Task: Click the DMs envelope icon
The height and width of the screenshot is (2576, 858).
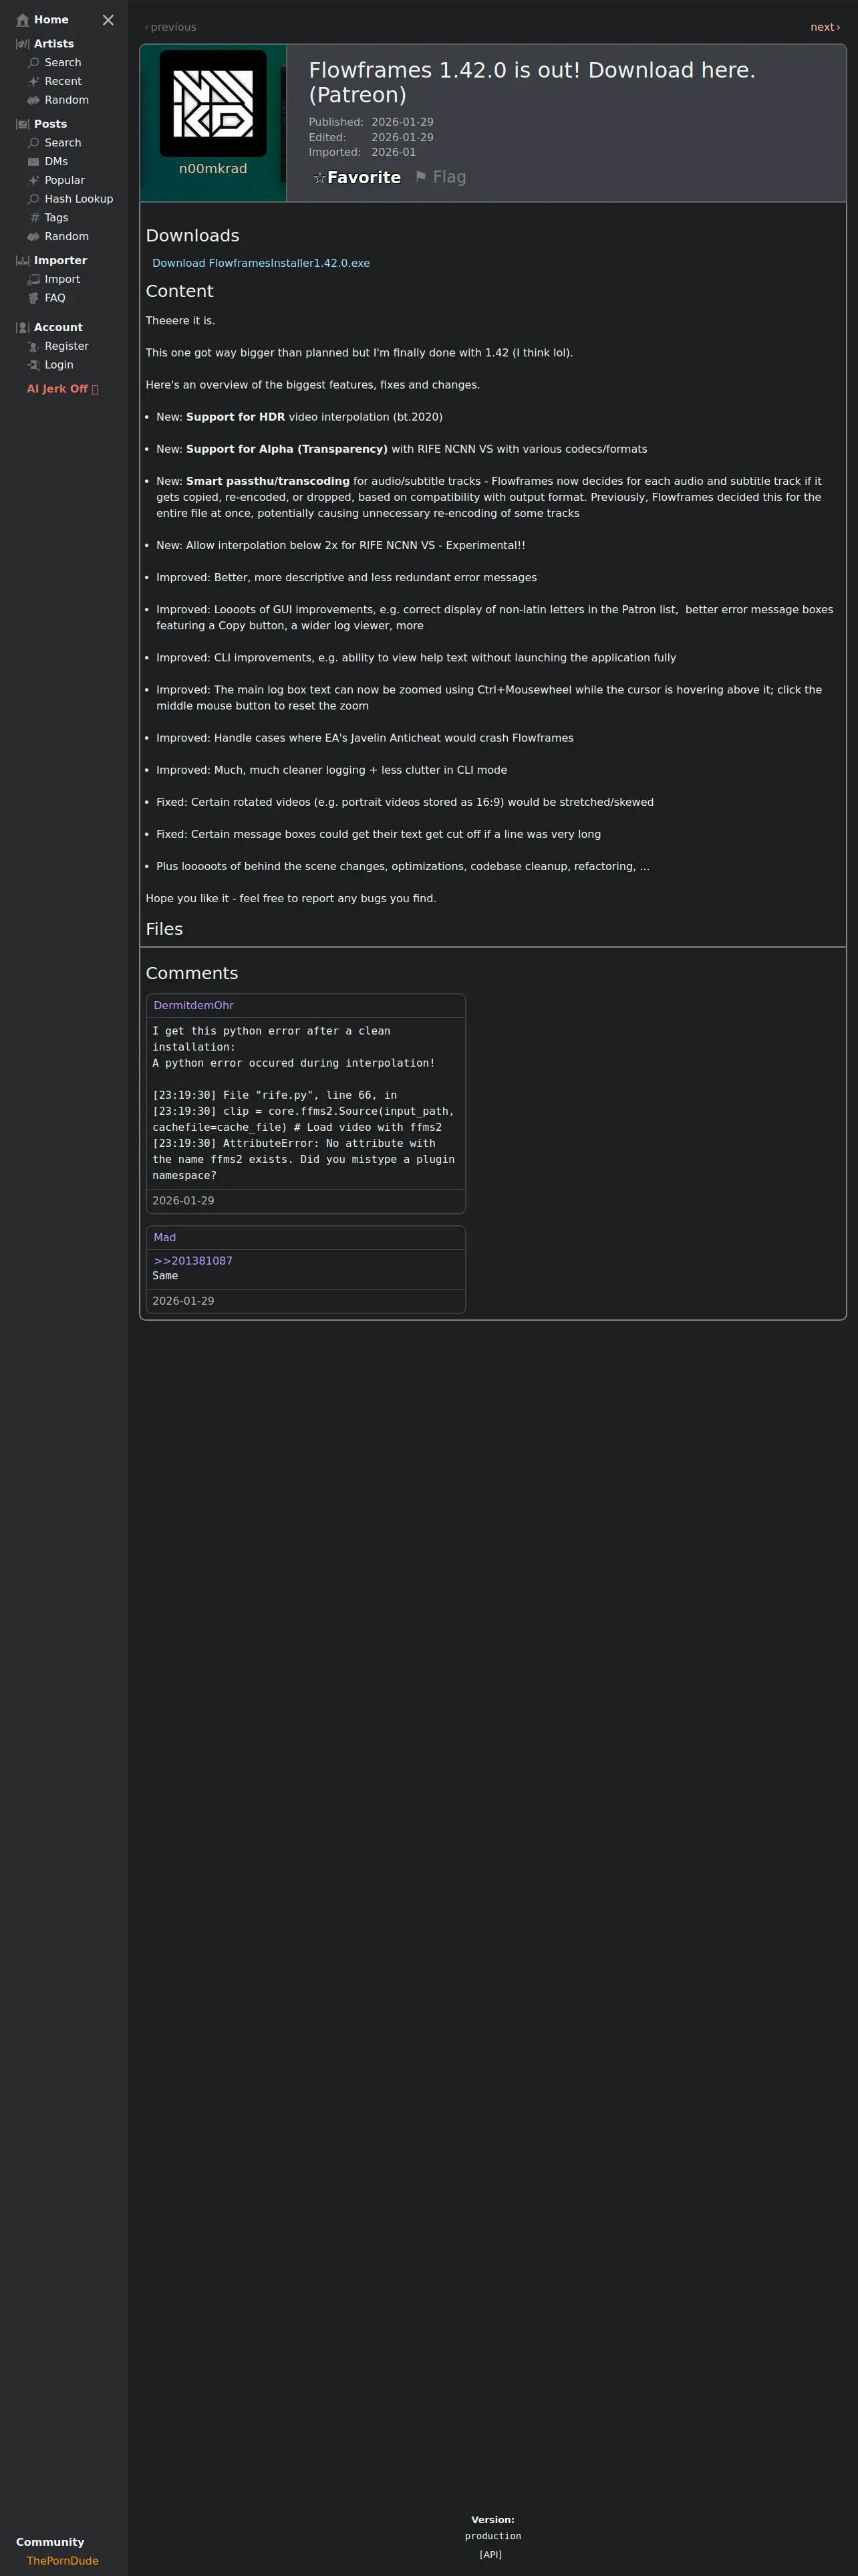Action: click(34, 162)
